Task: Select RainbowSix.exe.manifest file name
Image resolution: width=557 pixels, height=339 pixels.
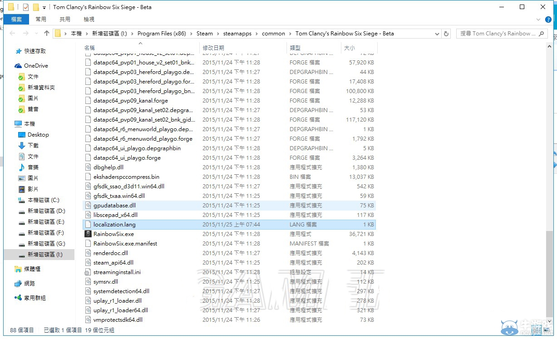Action: 125,244
